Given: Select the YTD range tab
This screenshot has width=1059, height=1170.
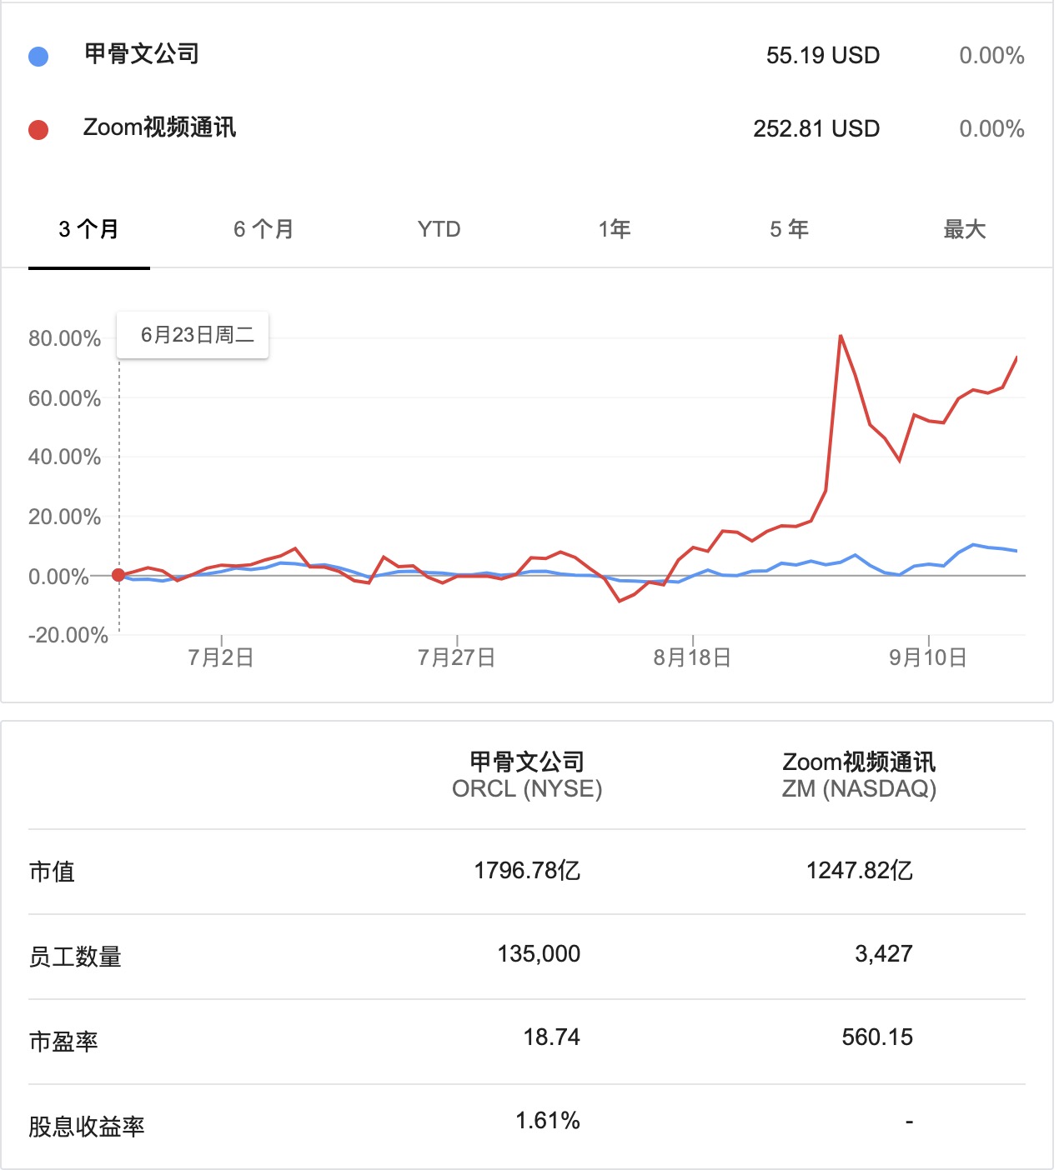Looking at the screenshot, I should 439,229.
